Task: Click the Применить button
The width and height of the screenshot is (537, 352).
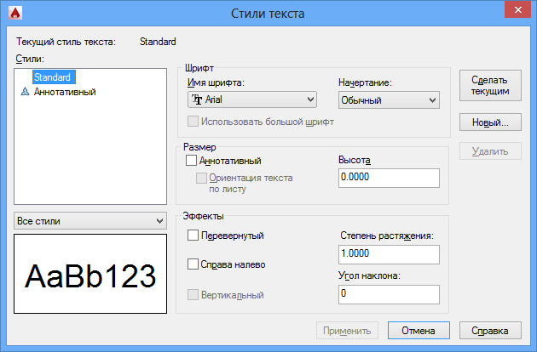Action: 347,331
